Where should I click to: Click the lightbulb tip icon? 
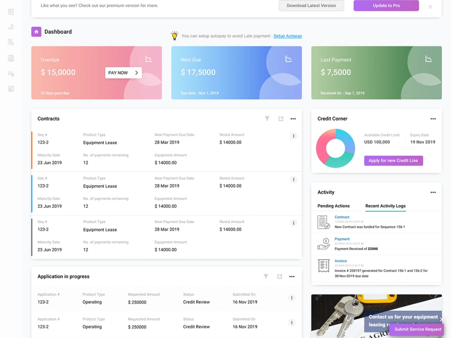174,36
